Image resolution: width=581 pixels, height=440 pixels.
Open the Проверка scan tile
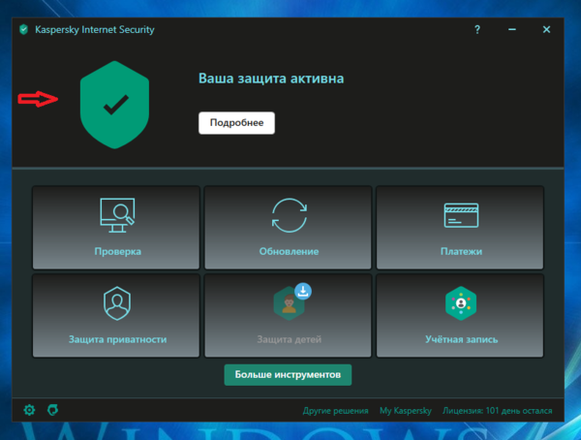(x=116, y=228)
